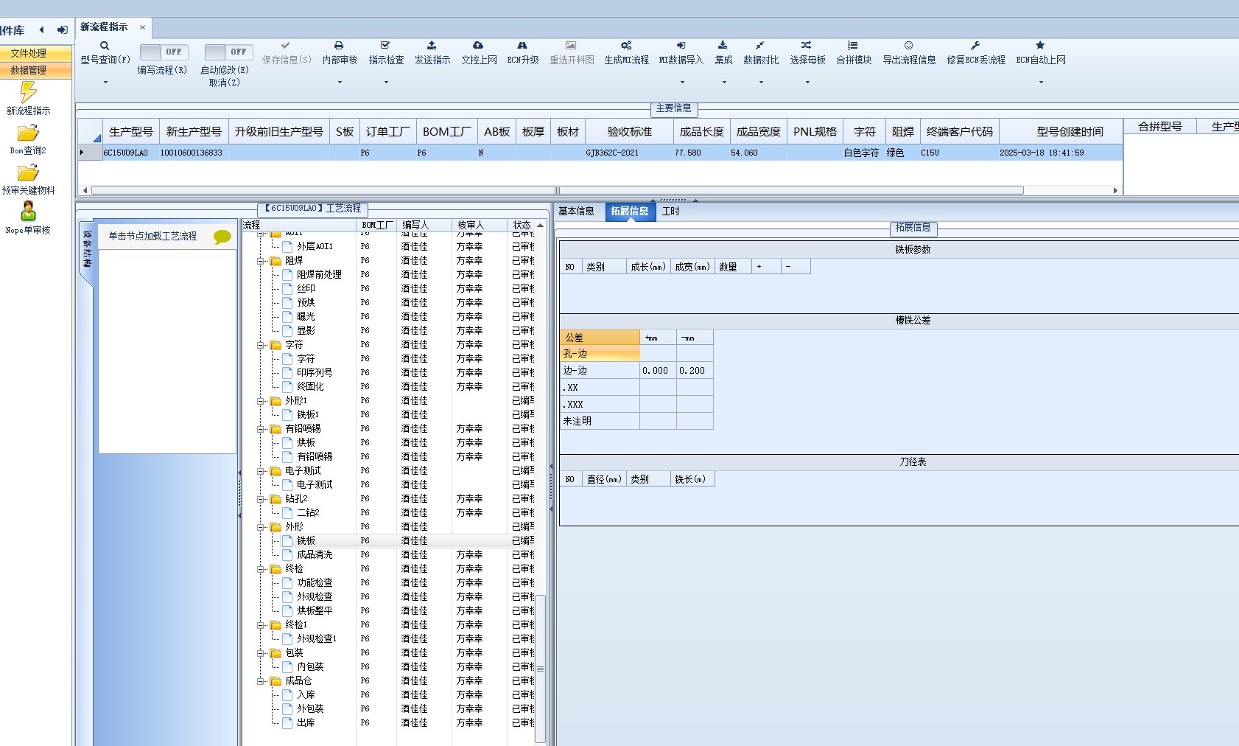Select the 外观检查1 tree node
Viewport: 1239px width, 746px height.
(317, 639)
